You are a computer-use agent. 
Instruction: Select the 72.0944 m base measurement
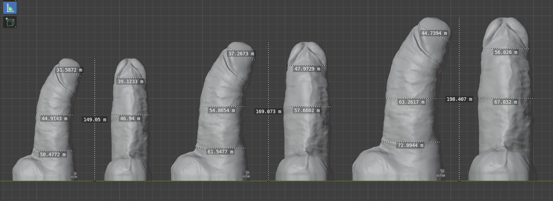[411, 145]
